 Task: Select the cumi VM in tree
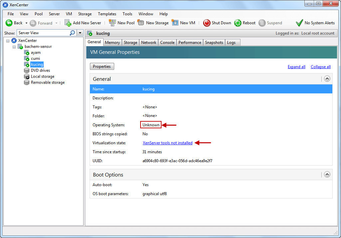(35, 59)
